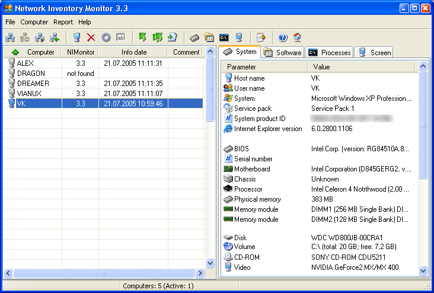Click the 'abl' rename toolbar icon
434x293 pixels.
click(x=121, y=37)
